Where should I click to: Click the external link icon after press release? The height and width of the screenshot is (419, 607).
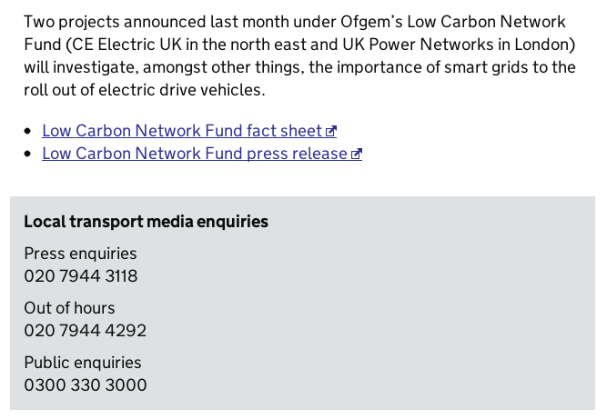[x=357, y=155]
